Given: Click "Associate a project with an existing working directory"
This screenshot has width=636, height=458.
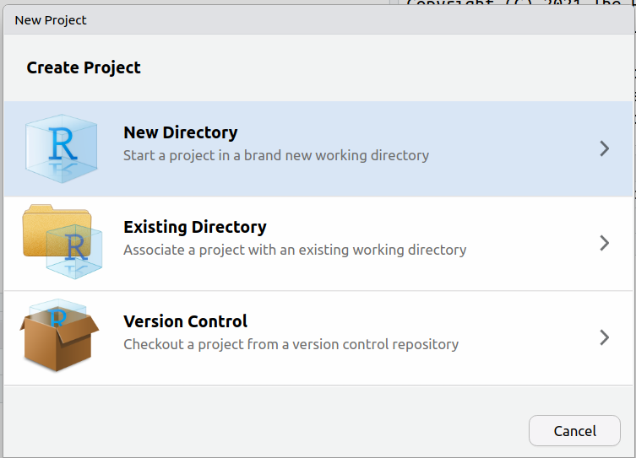Looking at the screenshot, I should pyautogui.click(x=294, y=250).
